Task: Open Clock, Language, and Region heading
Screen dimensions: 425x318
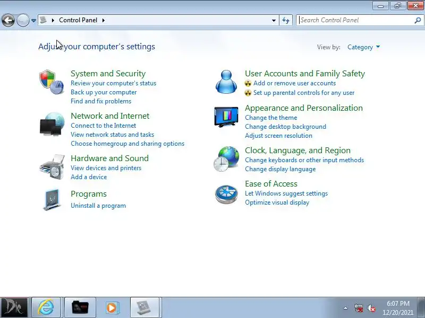Action: click(297, 151)
